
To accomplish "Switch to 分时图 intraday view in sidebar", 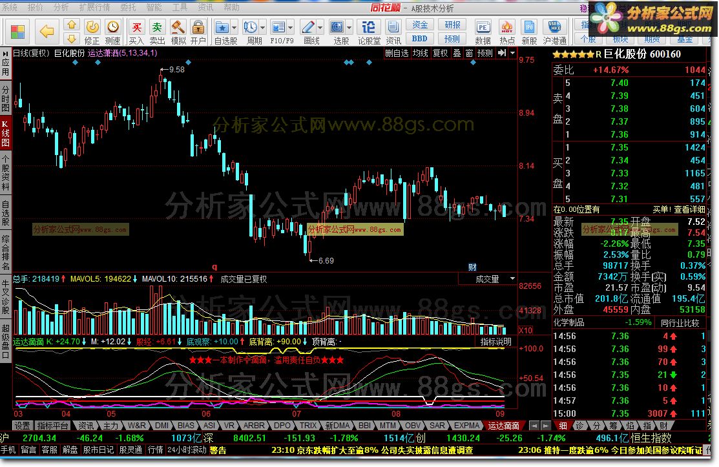I will [6, 99].
